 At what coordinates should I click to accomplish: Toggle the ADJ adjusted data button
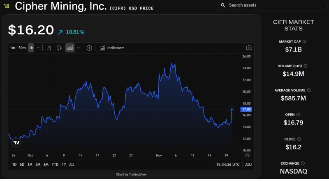(x=248, y=165)
